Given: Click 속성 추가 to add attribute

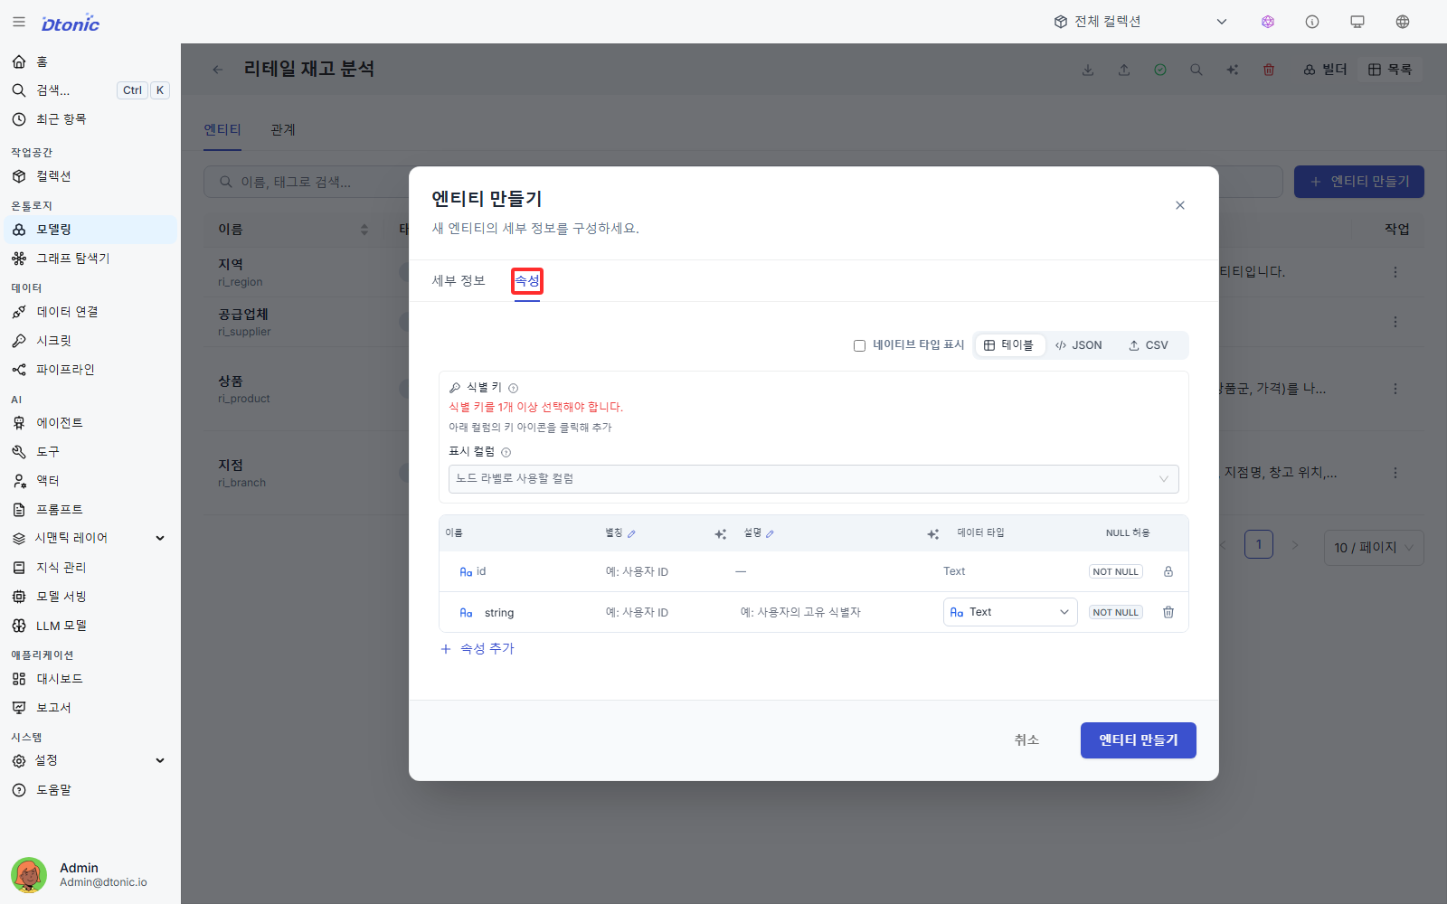Looking at the screenshot, I should (x=478, y=649).
